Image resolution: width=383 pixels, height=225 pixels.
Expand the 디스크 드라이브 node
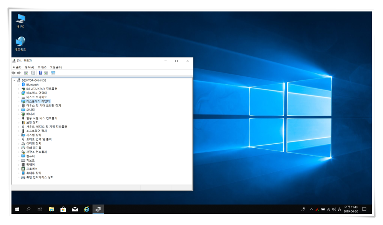point(19,97)
